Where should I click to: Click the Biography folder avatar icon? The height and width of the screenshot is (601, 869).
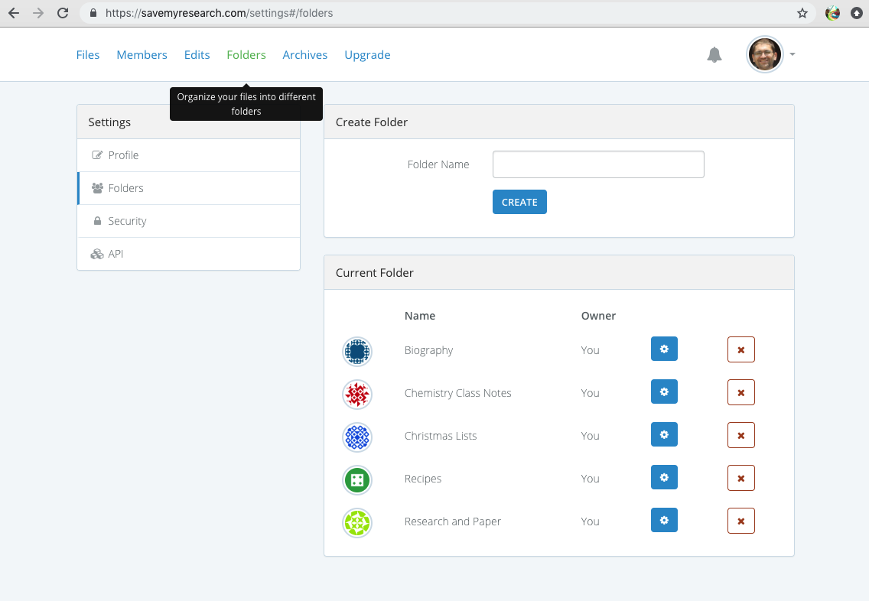pyautogui.click(x=357, y=351)
